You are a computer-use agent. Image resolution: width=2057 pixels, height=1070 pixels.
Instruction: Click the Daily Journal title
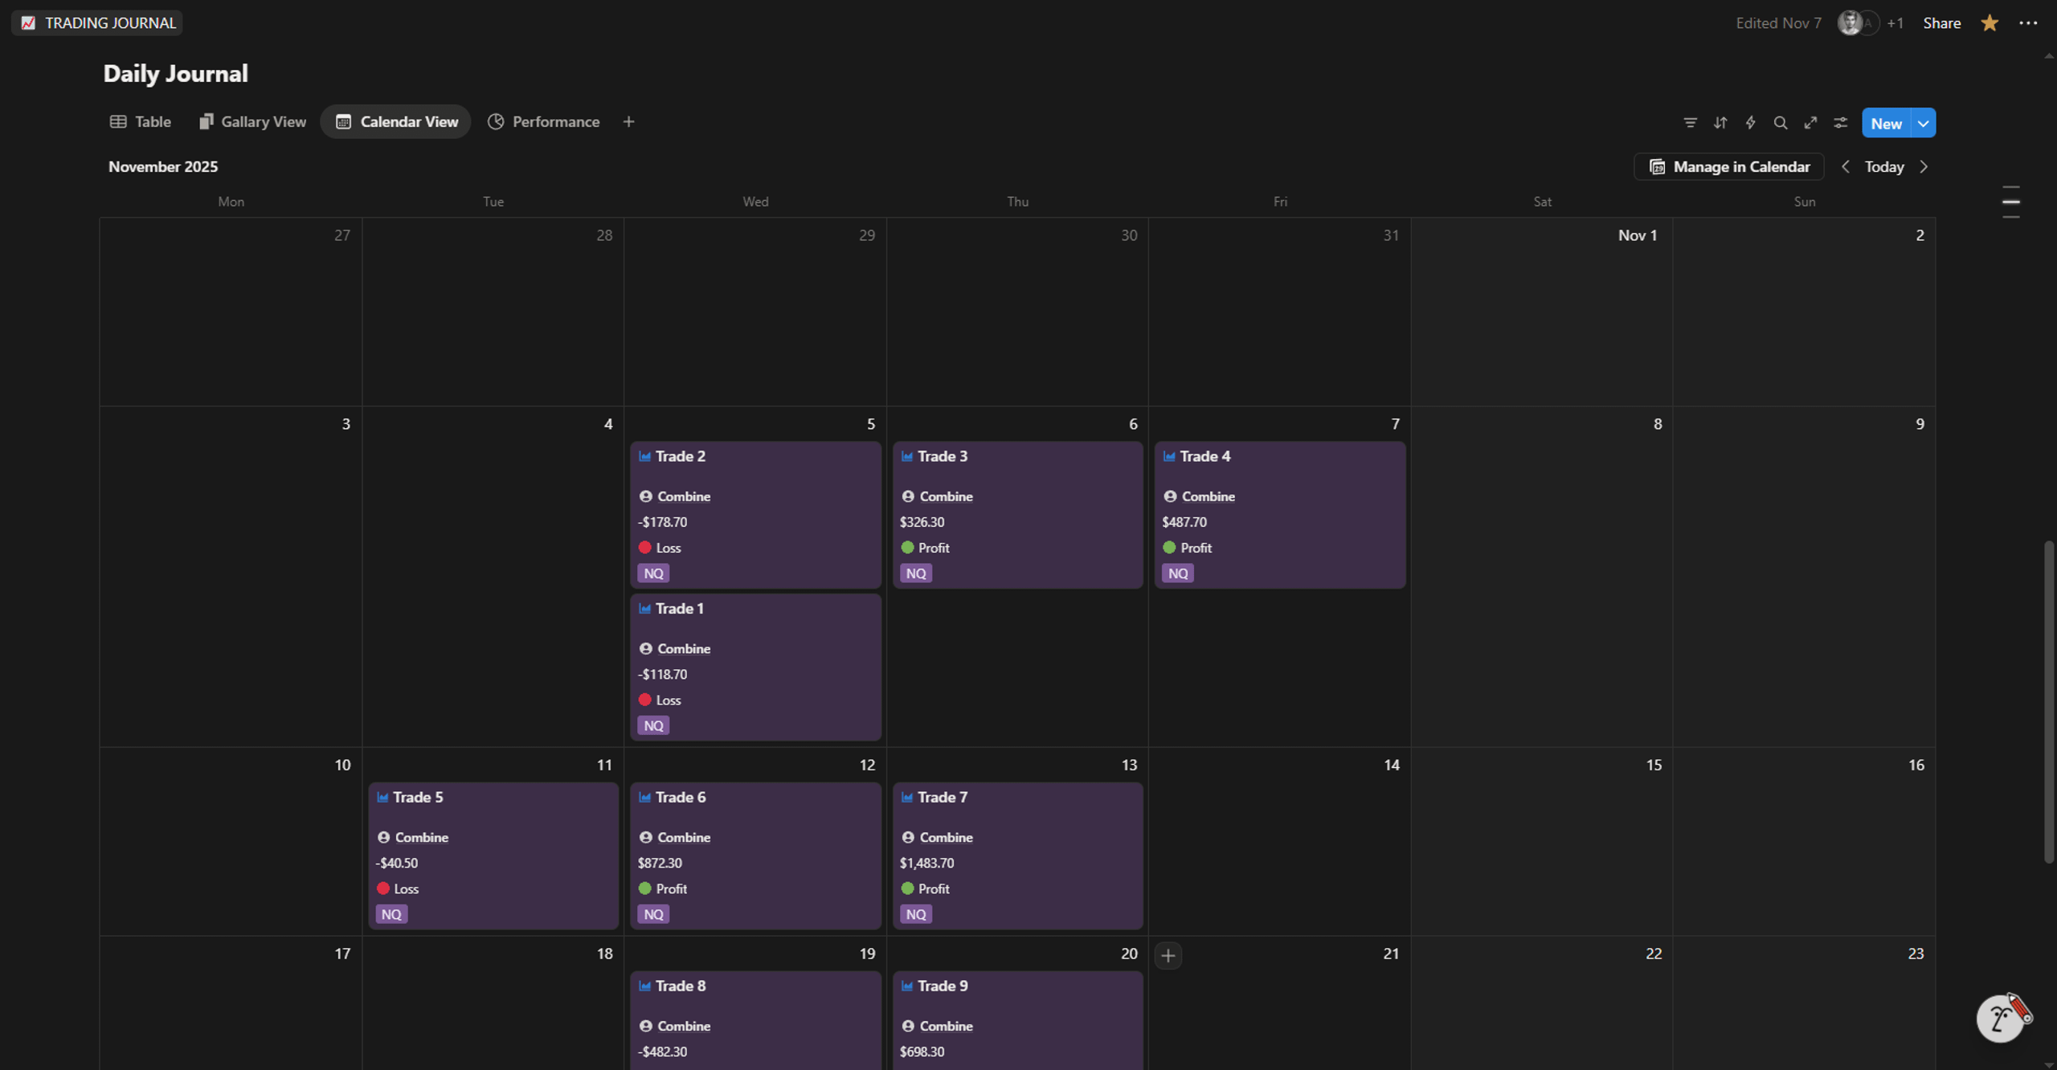[176, 73]
